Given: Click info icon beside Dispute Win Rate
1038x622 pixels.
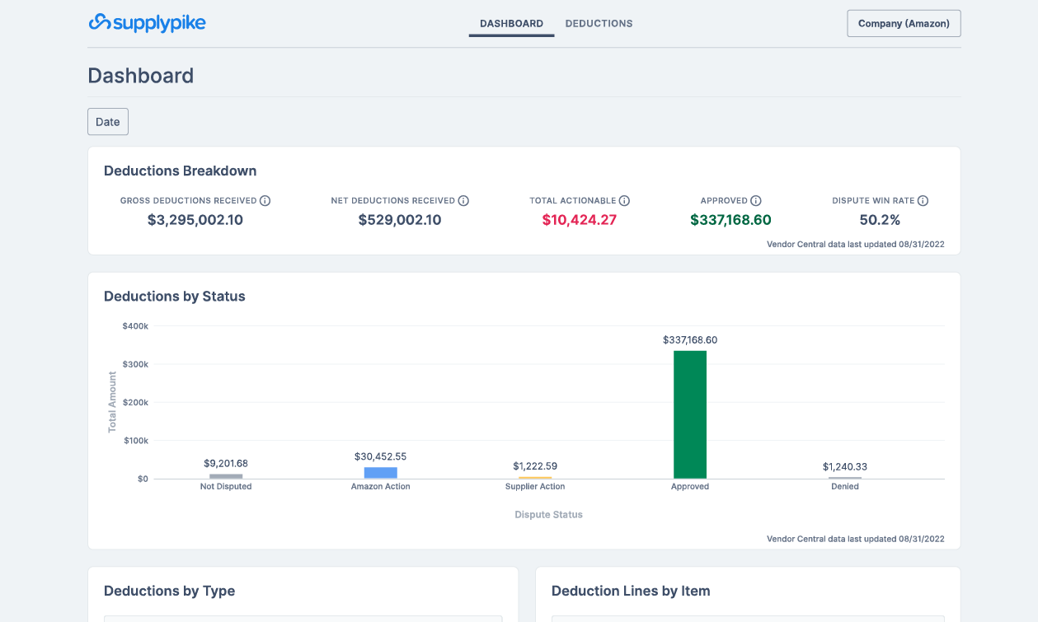Looking at the screenshot, I should [x=923, y=201].
